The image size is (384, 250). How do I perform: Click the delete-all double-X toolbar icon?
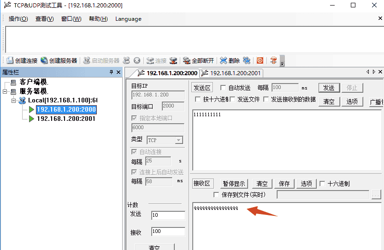click(247, 60)
